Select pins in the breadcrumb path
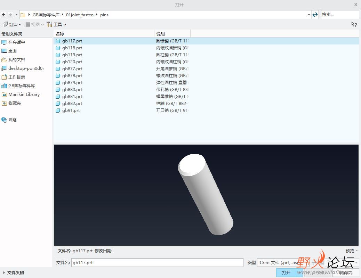This screenshot has height=278, width=361. (x=104, y=15)
